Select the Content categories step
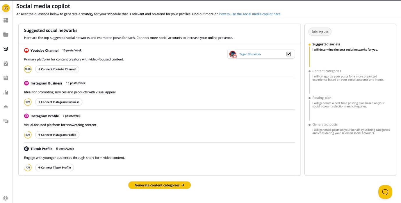Viewport: 401px width, 203px height. pyautogui.click(x=327, y=71)
